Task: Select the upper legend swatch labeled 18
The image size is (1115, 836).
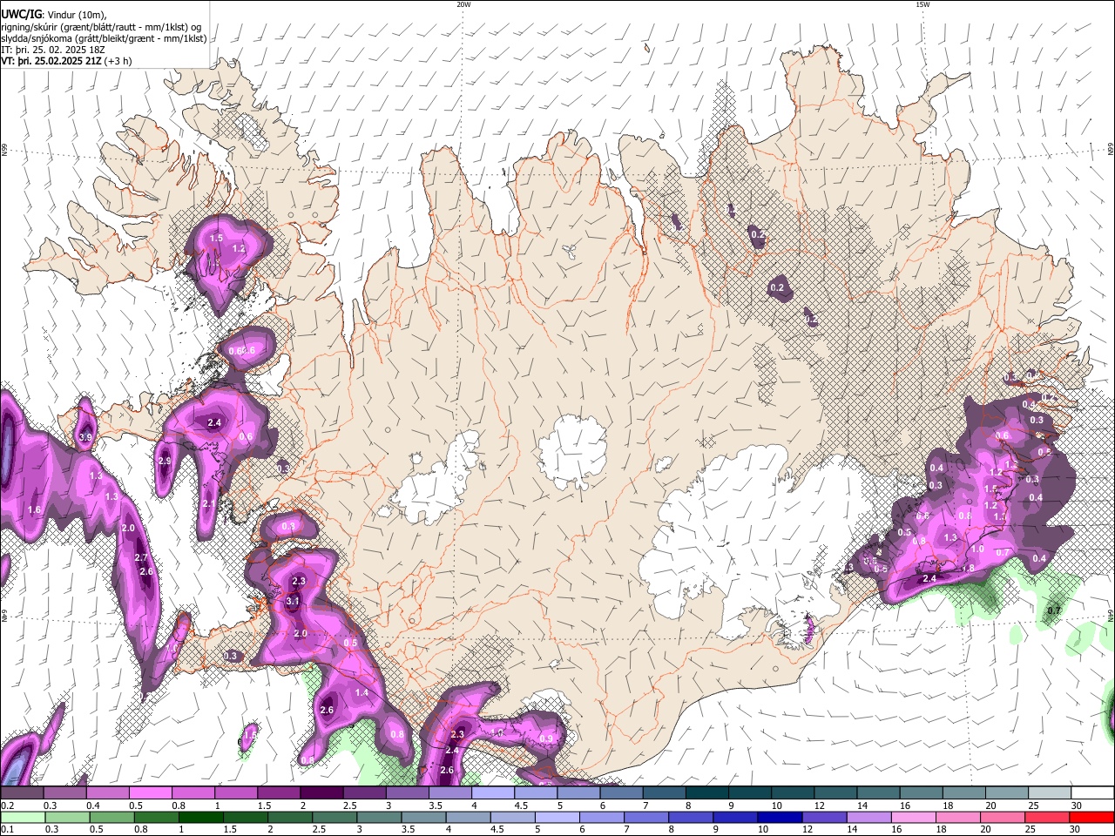Action: coord(964,793)
